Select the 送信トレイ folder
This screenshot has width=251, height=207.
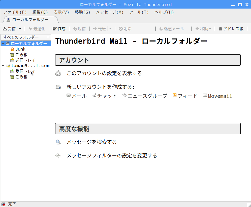coord(25,60)
